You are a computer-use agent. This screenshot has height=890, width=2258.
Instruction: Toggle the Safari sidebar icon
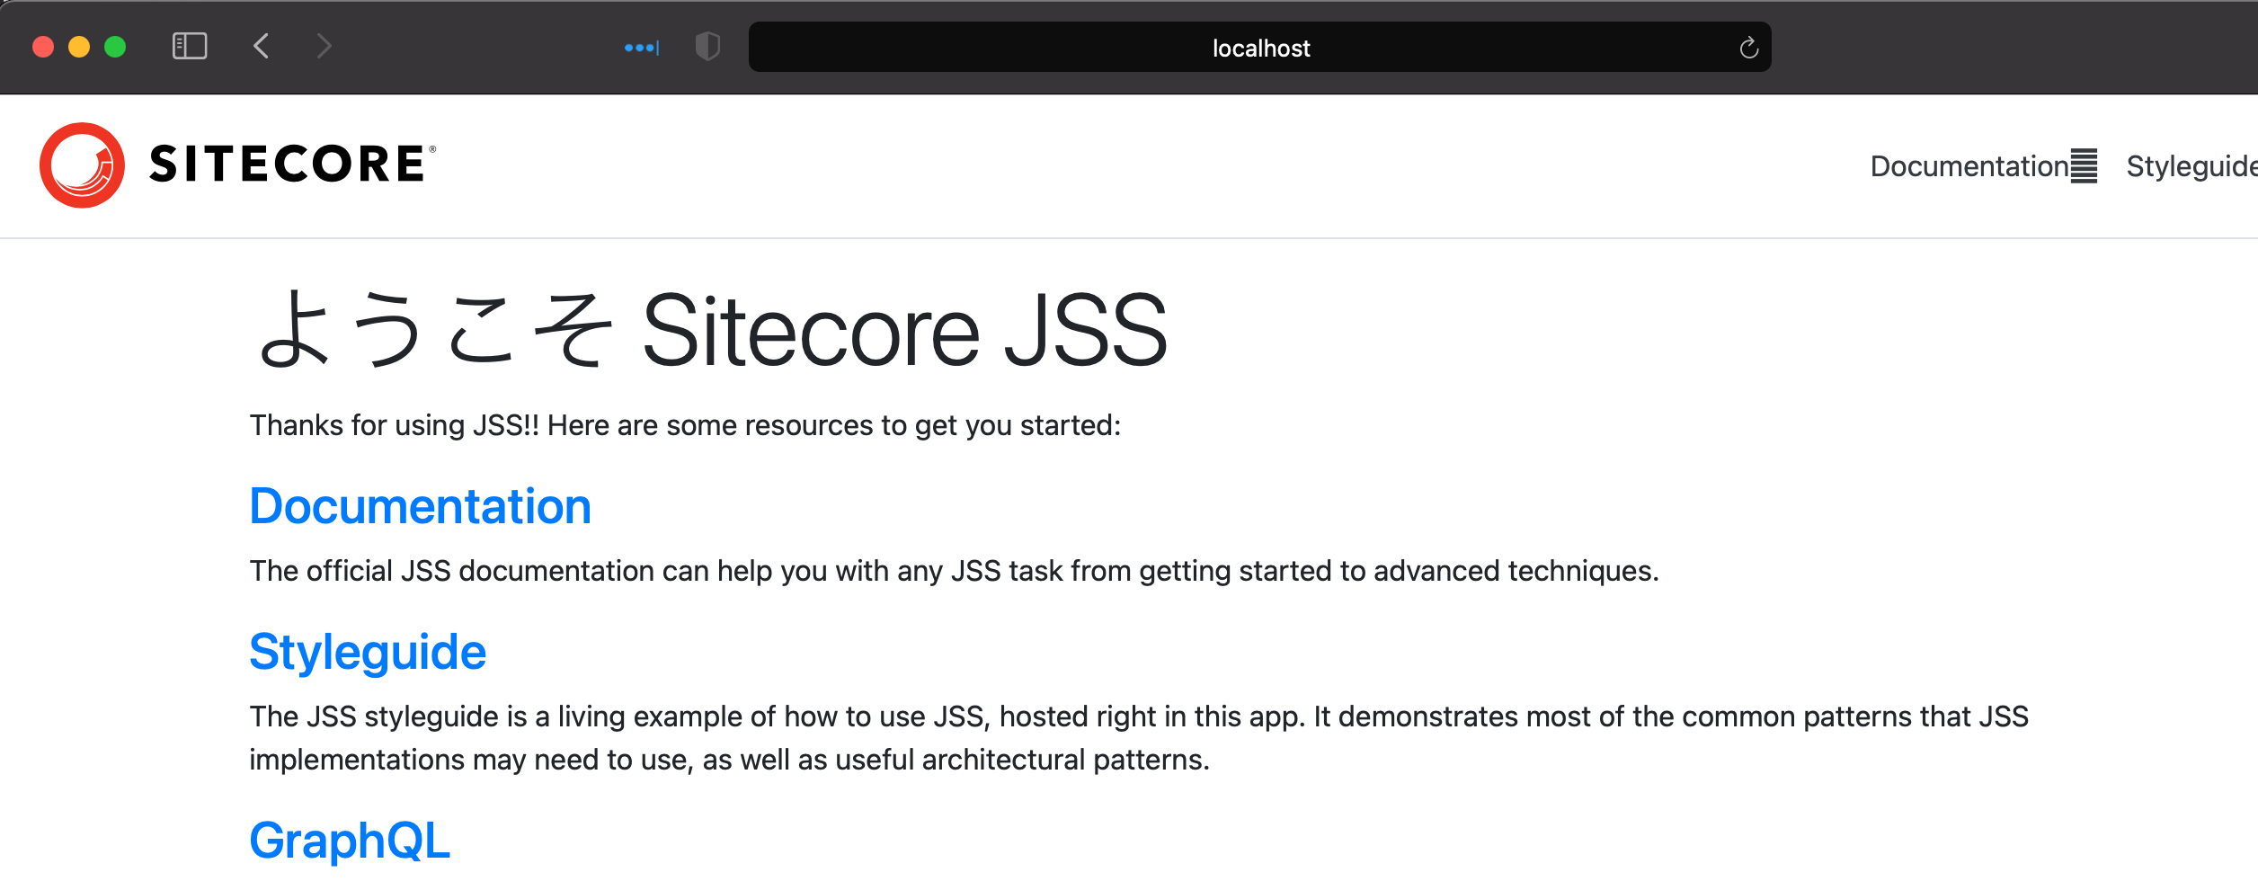click(x=190, y=46)
